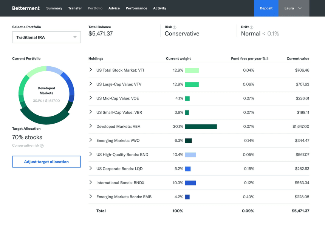
Task: Click the Total Balance amount $5,471.37
Action: [x=101, y=34]
